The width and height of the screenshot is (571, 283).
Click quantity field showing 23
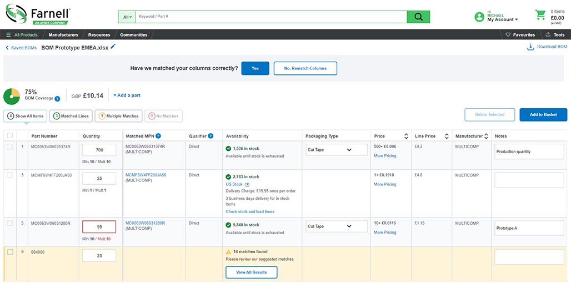pyautogui.click(x=99, y=255)
